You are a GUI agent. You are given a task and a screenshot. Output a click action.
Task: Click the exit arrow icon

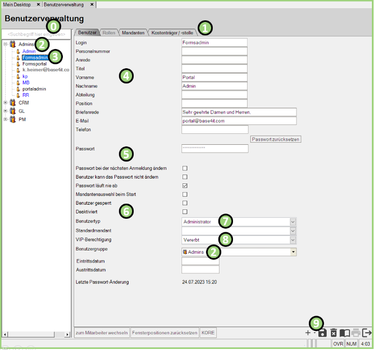pyautogui.click(x=367, y=333)
